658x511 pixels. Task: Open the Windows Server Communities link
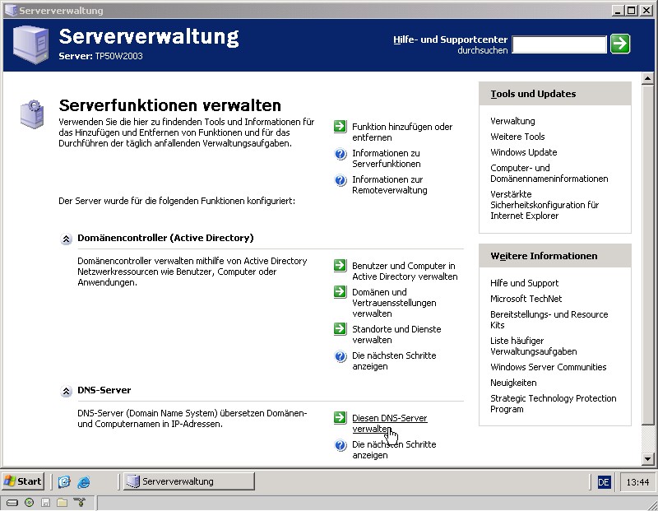click(548, 367)
